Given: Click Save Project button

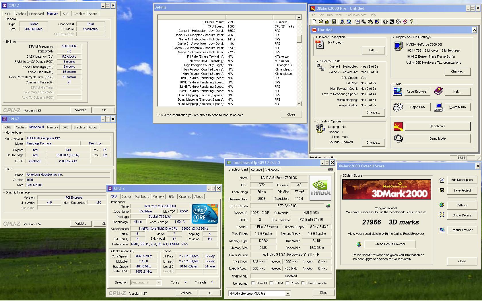Looking at the screenshot, I should [462, 190].
